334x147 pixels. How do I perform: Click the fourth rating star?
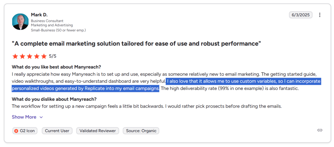[37, 56]
